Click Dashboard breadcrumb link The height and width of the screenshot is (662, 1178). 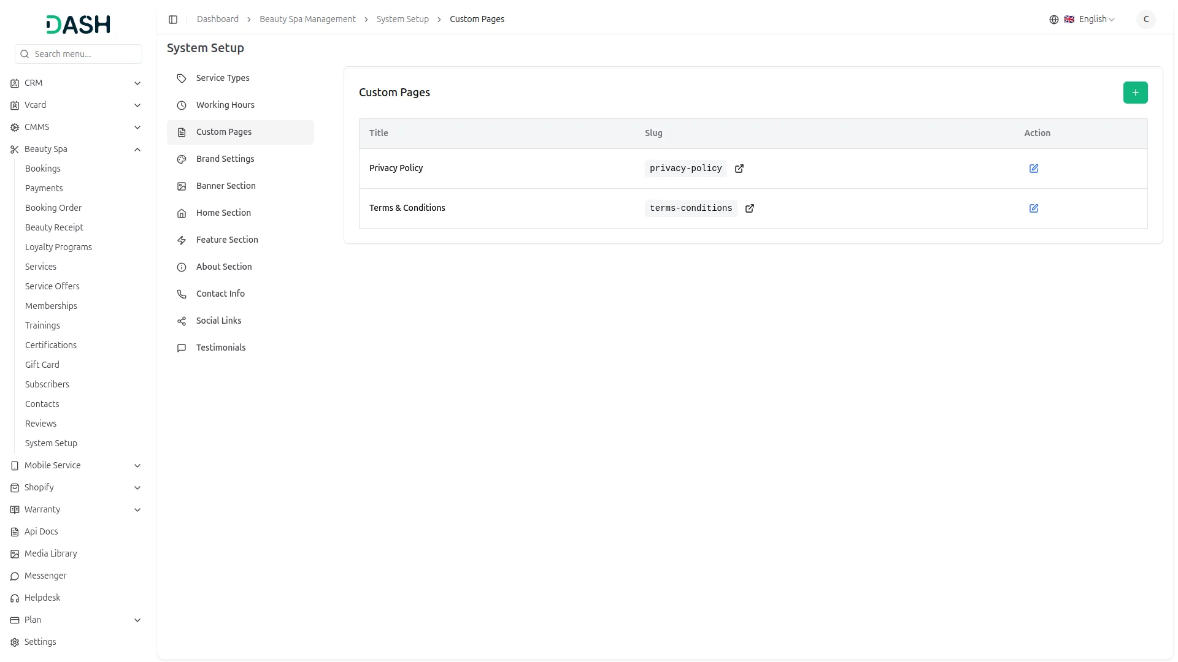218,20
